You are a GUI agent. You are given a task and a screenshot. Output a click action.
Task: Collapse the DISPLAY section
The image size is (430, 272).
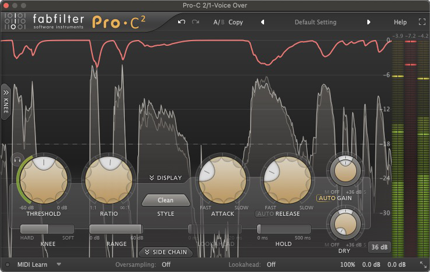point(165,178)
